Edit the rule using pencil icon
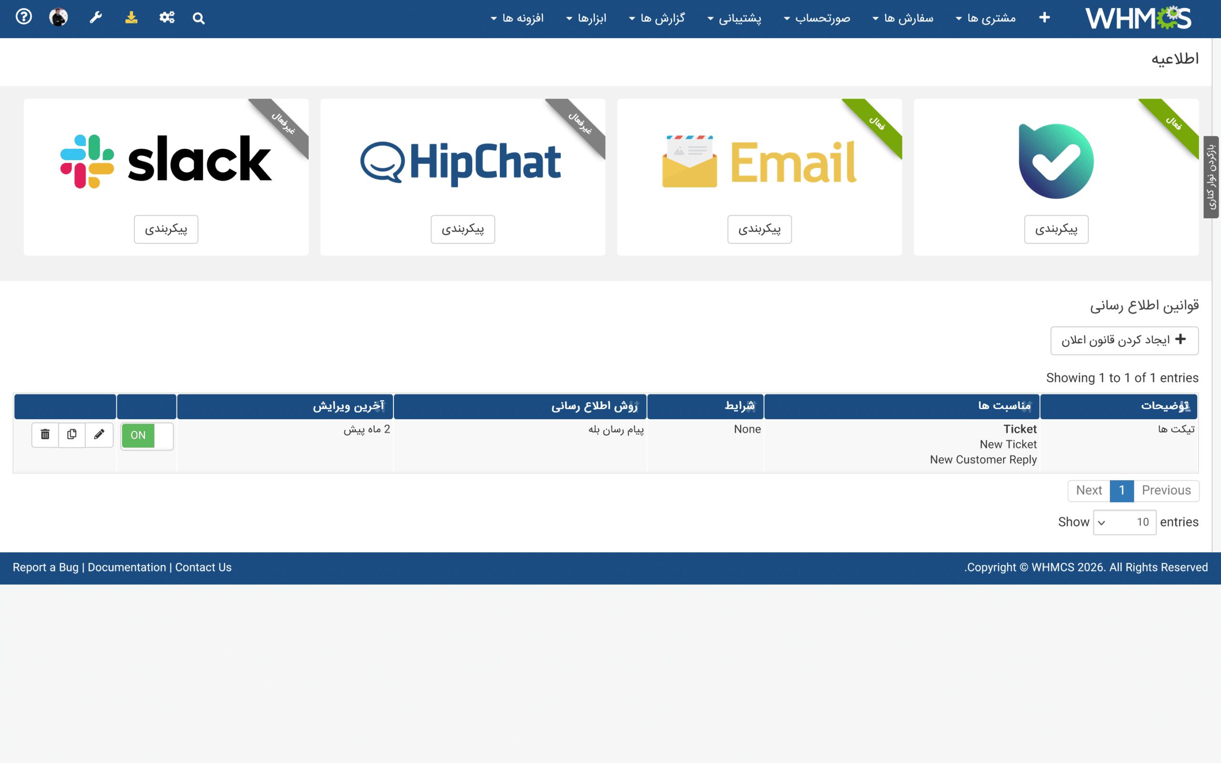Image resolution: width=1221 pixels, height=763 pixels. [99, 434]
